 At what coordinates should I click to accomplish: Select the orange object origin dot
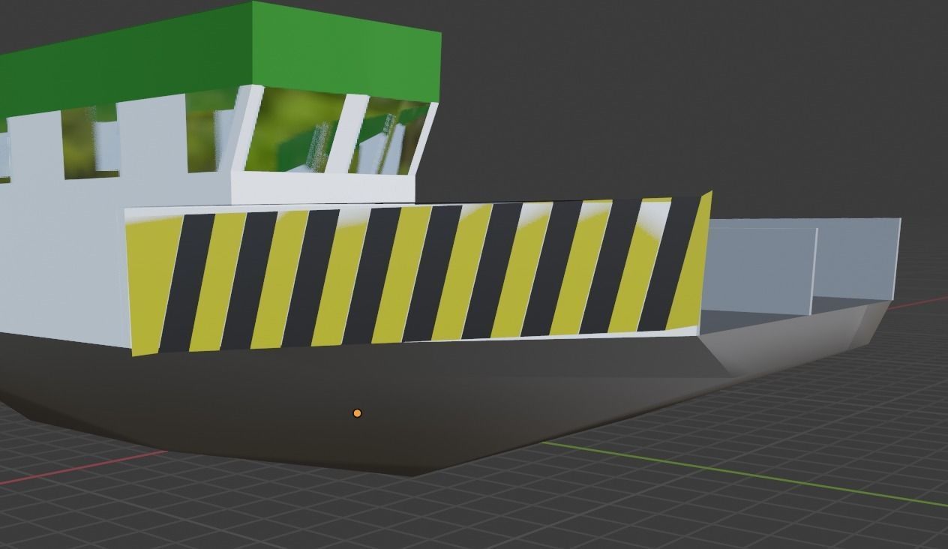(x=357, y=413)
